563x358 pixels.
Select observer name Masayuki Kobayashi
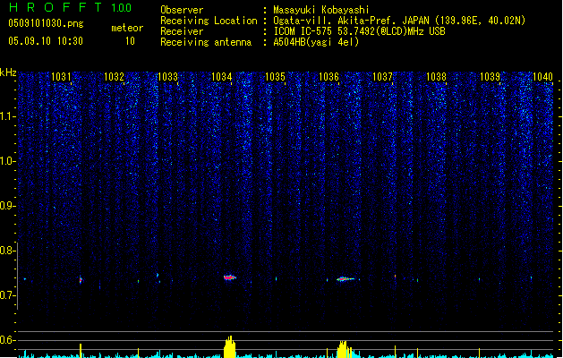click(x=321, y=10)
